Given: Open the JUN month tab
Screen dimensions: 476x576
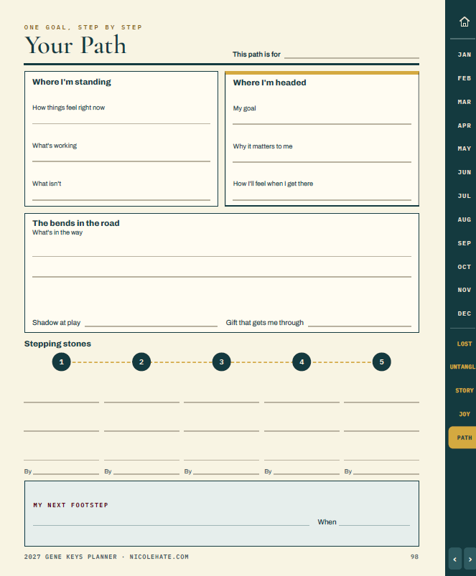Looking at the screenshot, I should click(x=465, y=172).
